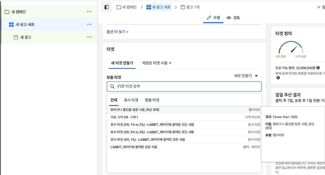Select 맞춤 타겟 tab in dropdown
The height and width of the screenshot is (175, 325).
(152, 100)
